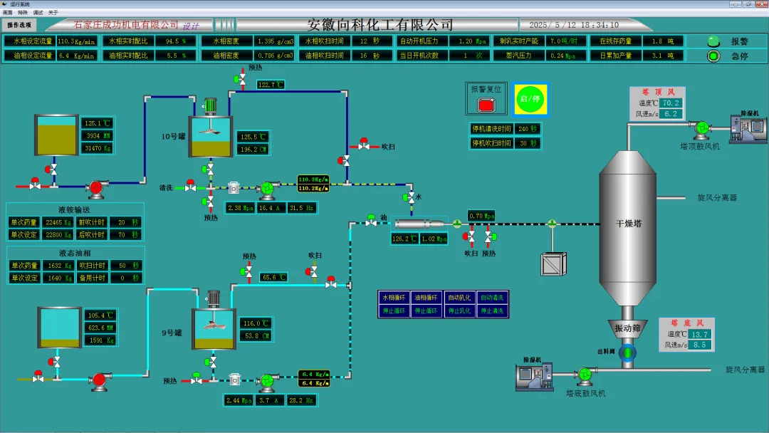This screenshot has height=433, width=769.
Task: Click the 9号罐 temperature 116.0 ℃
Action: tap(256, 323)
